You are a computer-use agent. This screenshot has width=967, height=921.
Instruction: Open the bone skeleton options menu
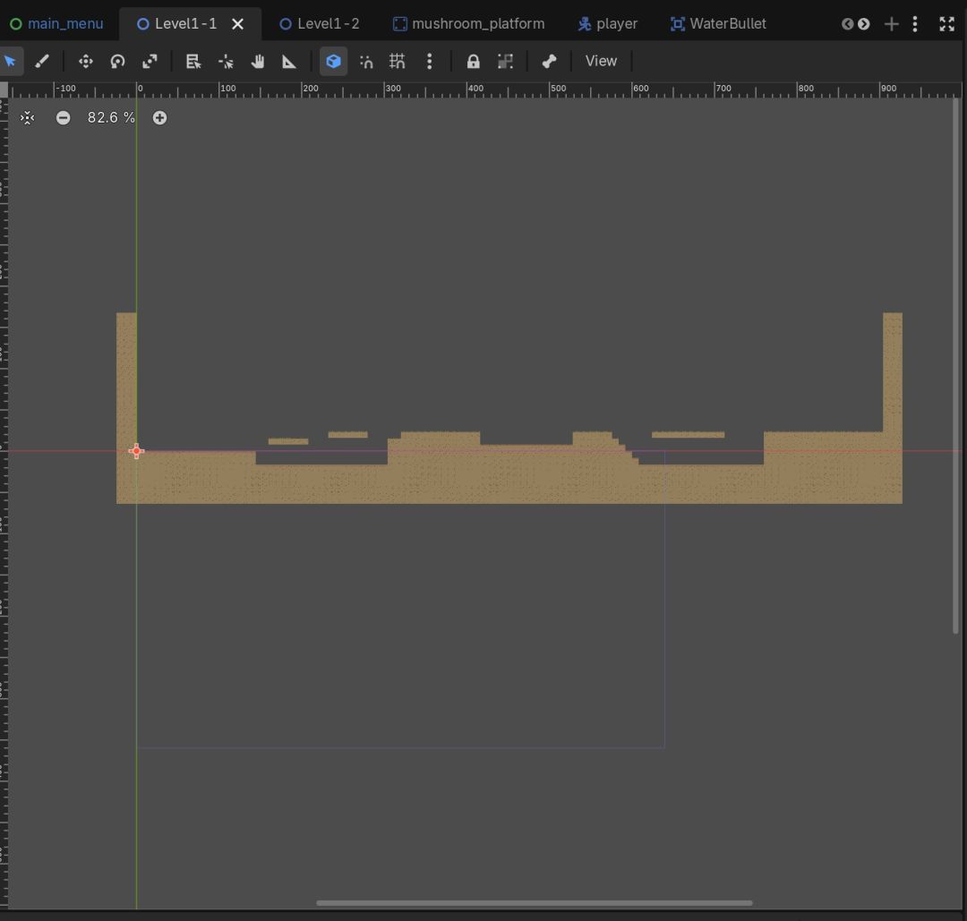(549, 61)
